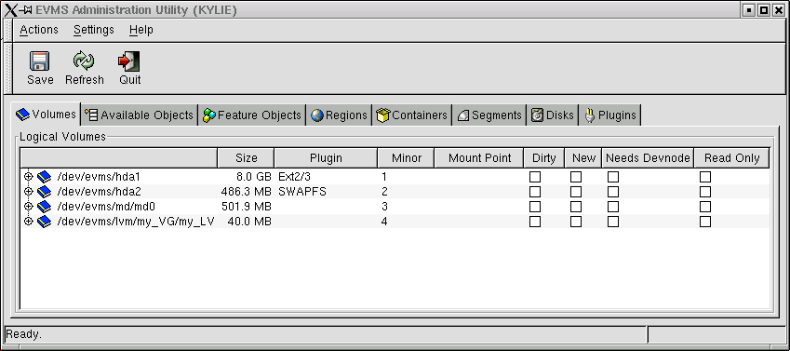Switch to the Available Objects tab
790x351 pixels.
[139, 115]
